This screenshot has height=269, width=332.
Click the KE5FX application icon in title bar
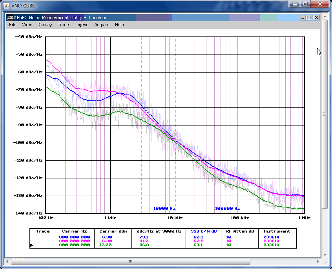pos(10,18)
